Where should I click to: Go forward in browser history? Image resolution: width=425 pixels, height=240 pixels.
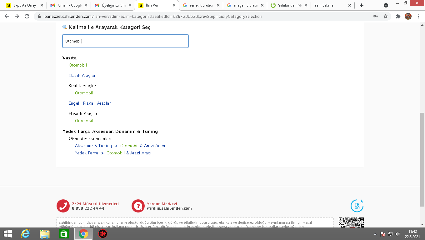[17, 16]
